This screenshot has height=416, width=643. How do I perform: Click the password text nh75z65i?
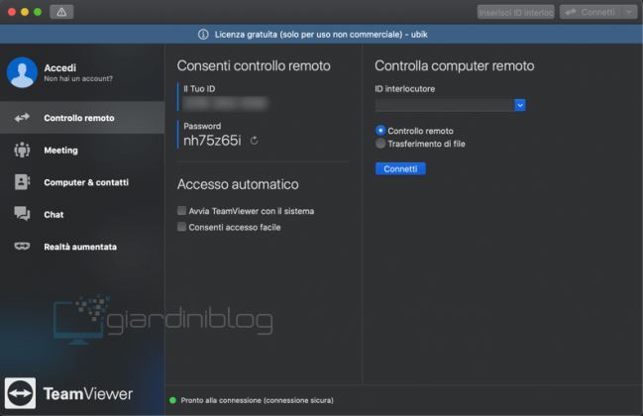tap(212, 141)
